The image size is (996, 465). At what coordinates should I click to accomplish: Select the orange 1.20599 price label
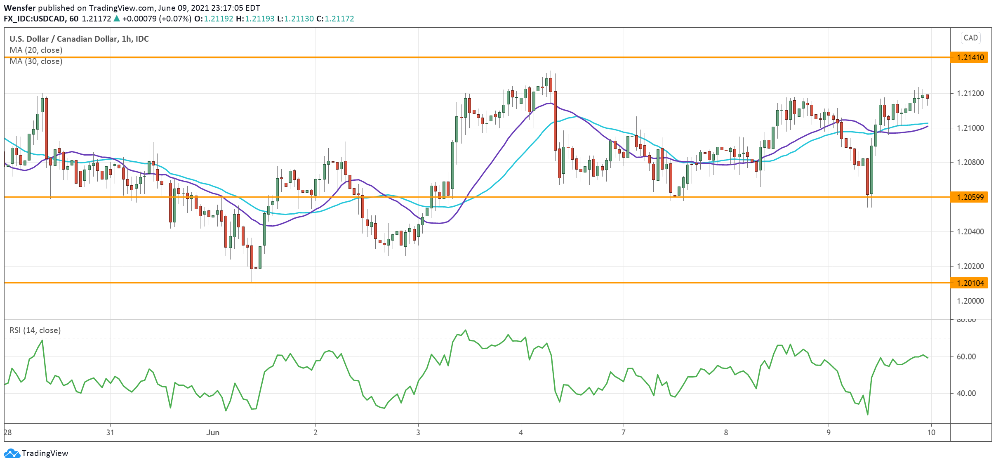coord(969,197)
